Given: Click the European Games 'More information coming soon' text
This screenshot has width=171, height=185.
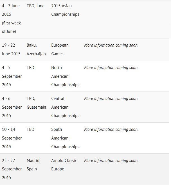Looking at the screenshot, I should pyautogui.click(x=111, y=45).
